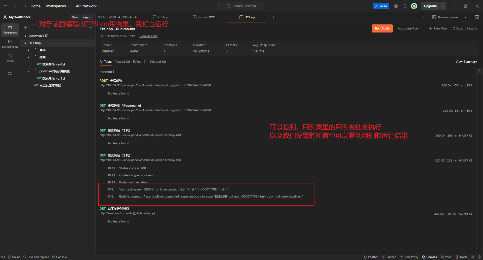The width and height of the screenshot is (483, 260).
Task: Collapse the TPShop collection
Action: [x=25, y=43]
